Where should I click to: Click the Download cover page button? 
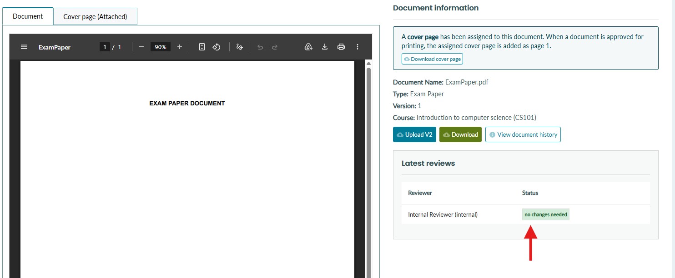pos(432,59)
